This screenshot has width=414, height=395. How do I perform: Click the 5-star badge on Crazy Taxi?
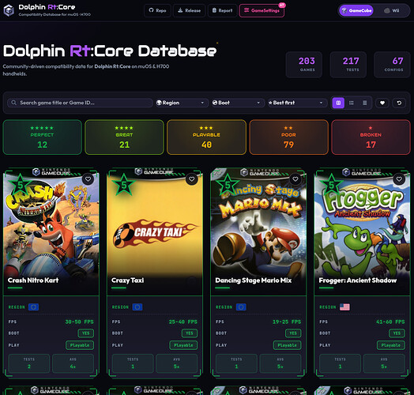123,185
